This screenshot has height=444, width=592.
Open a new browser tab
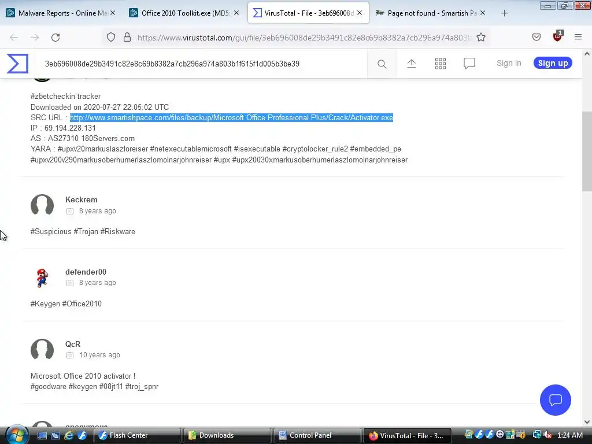504,13
